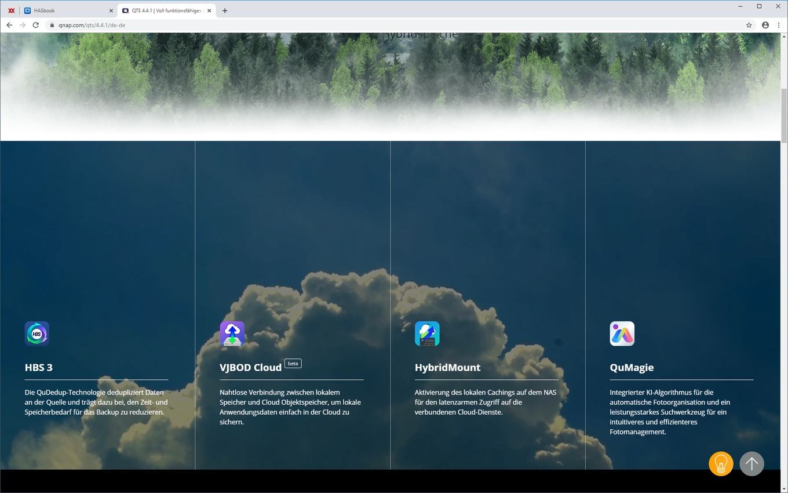This screenshot has height=493, width=788.
Task: Maximize the browser window
Action: [759, 6]
